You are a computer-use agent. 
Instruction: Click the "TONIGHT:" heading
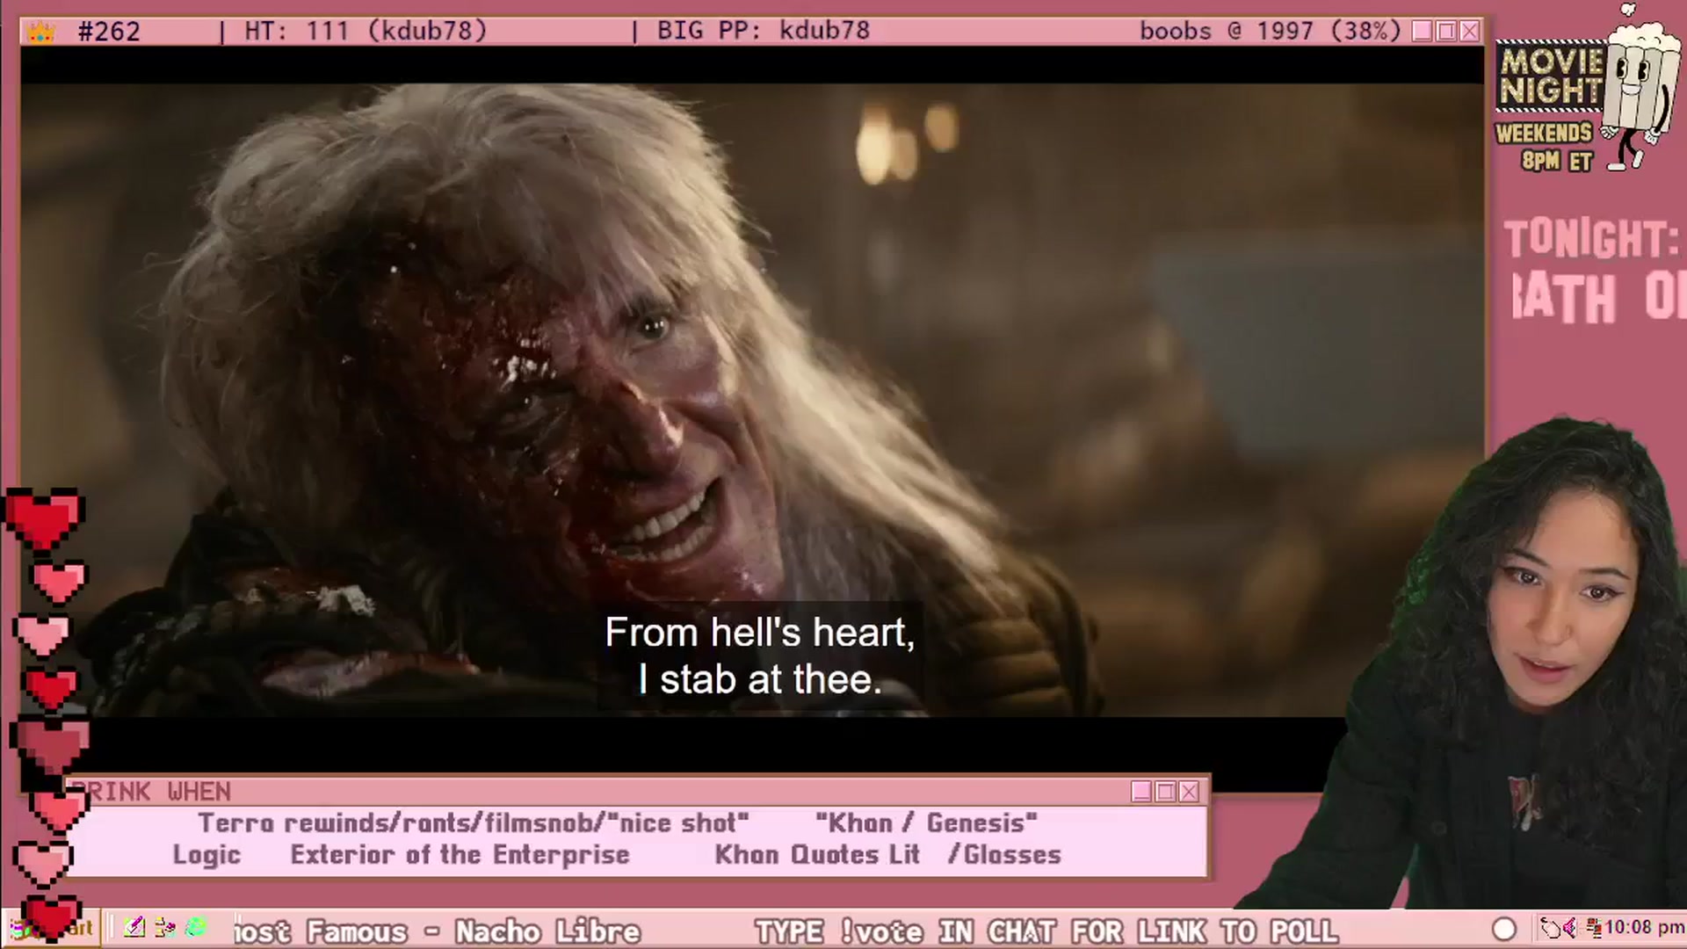(x=1591, y=240)
